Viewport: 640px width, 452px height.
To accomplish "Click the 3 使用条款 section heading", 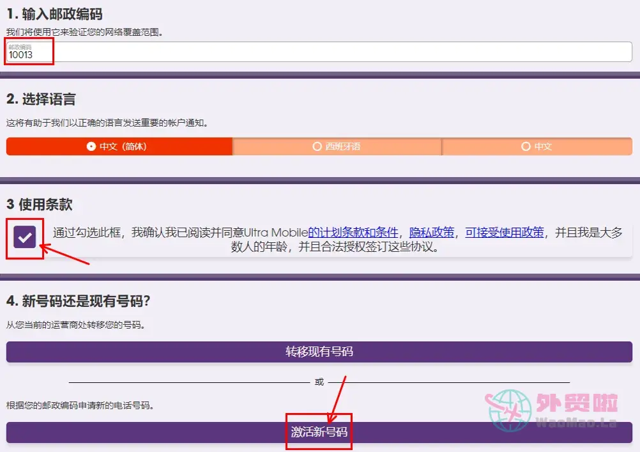I will [x=39, y=205].
